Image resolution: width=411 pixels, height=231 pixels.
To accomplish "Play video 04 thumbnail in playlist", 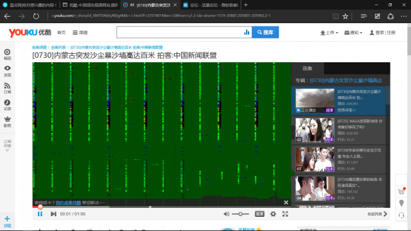I will [315, 189].
